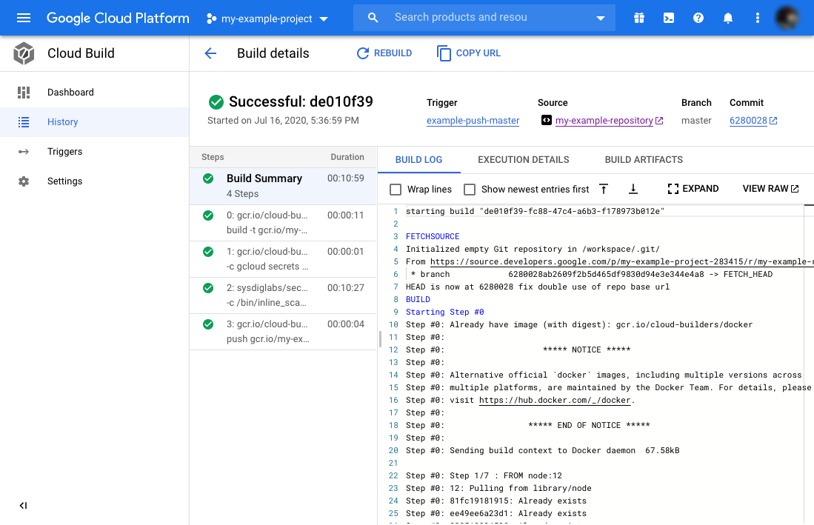814x525 pixels.
Task: Click the 'Sending build context to Docker daemon' line
Action: tap(542, 450)
